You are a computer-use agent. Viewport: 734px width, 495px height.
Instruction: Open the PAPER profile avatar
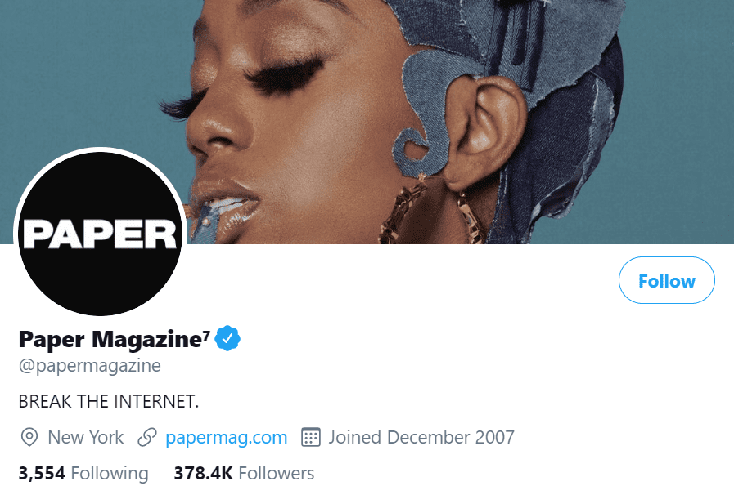pos(100,234)
